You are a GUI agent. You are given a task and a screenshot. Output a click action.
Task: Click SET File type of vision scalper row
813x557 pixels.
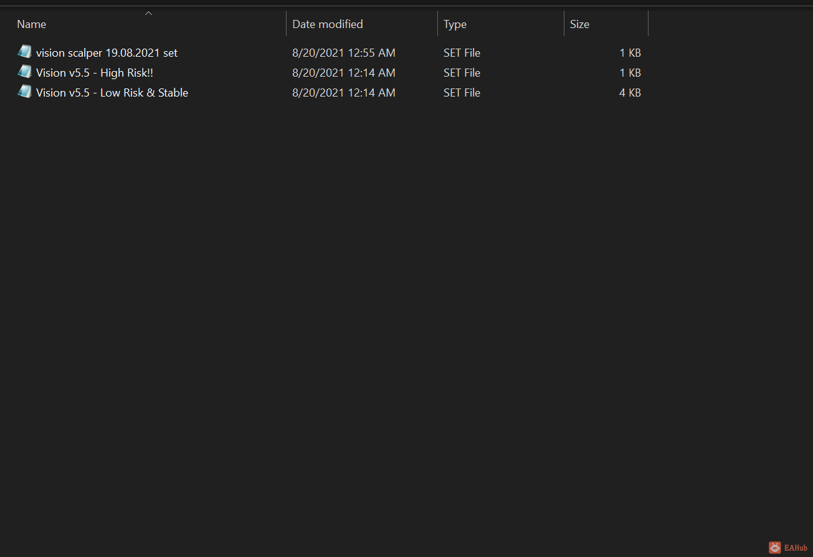[x=462, y=53]
